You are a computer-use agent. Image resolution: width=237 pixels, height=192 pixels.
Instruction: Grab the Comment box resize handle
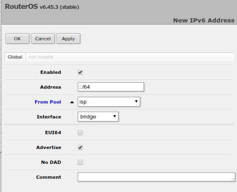coord(233,179)
